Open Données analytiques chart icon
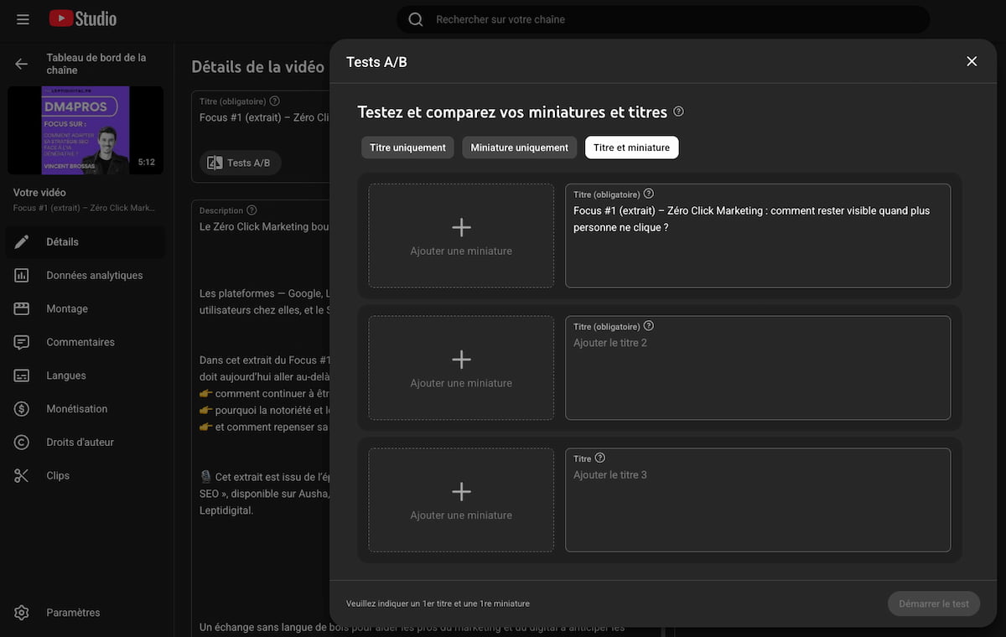 pyautogui.click(x=22, y=275)
